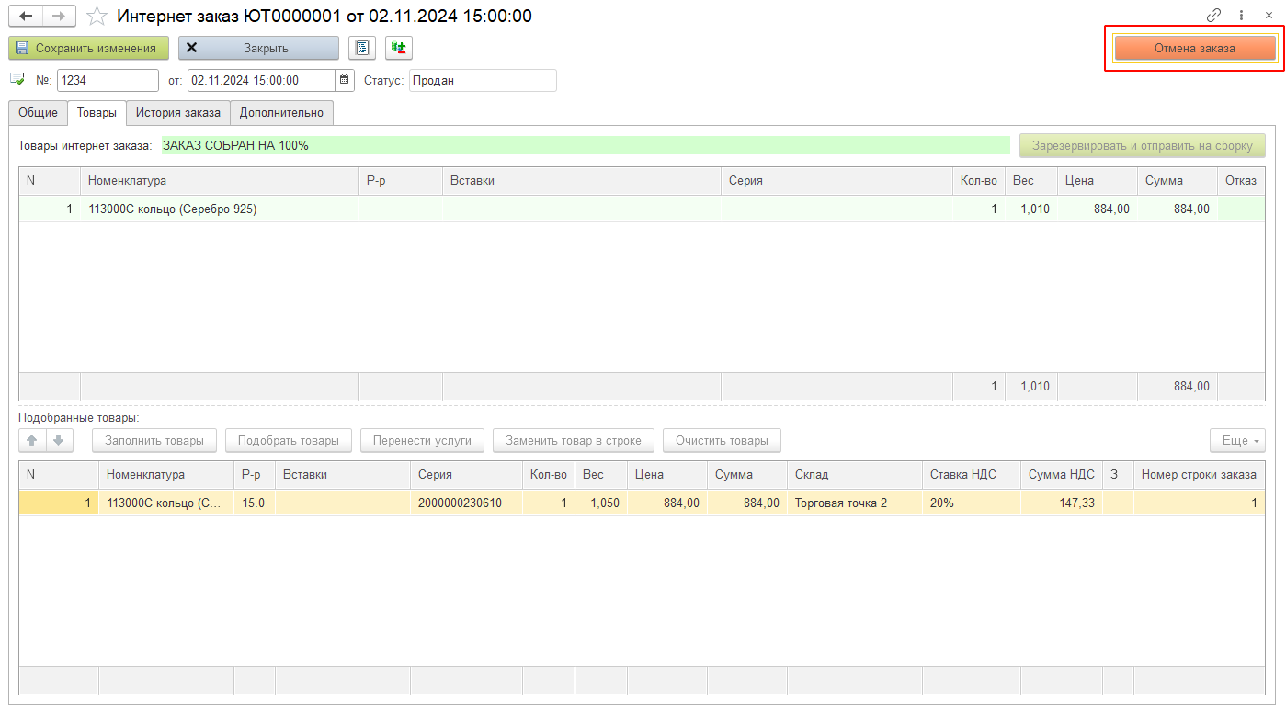Click the Сумма НДС column header
1286x712 pixels.
point(1062,475)
